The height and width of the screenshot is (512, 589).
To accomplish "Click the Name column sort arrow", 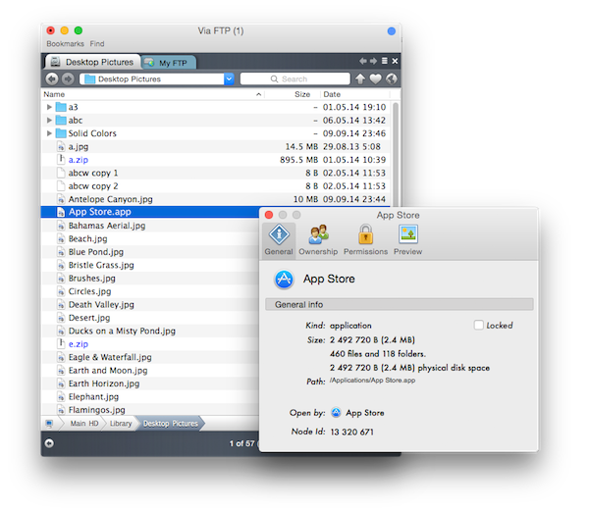I will click(x=258, y=94).
